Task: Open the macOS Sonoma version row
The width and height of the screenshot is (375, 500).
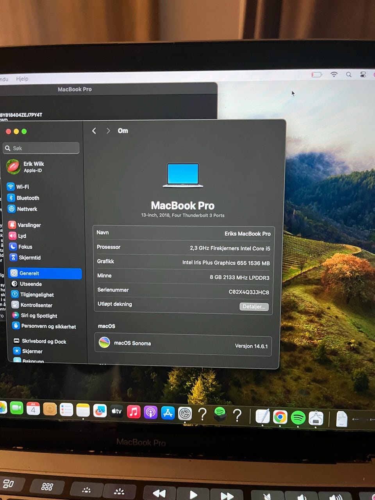Action: [183, 344]
